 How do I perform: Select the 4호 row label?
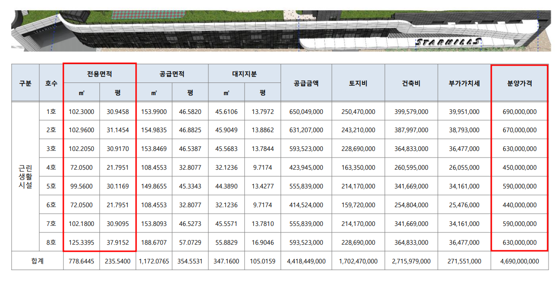[51, 167]
